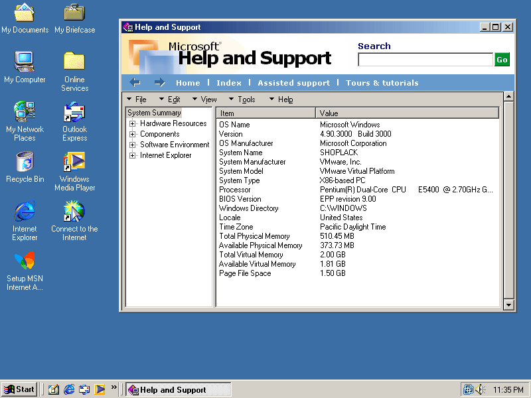Click System Name value SHOPLACK
This screenshot has width=531, height=398.
point(339,153)
